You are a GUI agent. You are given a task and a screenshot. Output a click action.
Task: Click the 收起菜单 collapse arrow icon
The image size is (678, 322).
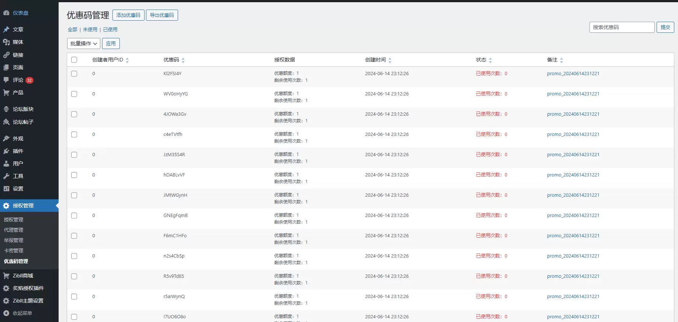pyautogui.click(x=6, y=313)
